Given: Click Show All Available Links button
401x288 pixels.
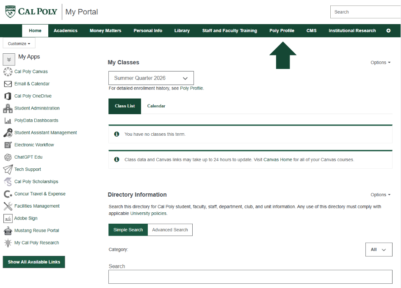Looking at the screenshot, I should point(34,262).
